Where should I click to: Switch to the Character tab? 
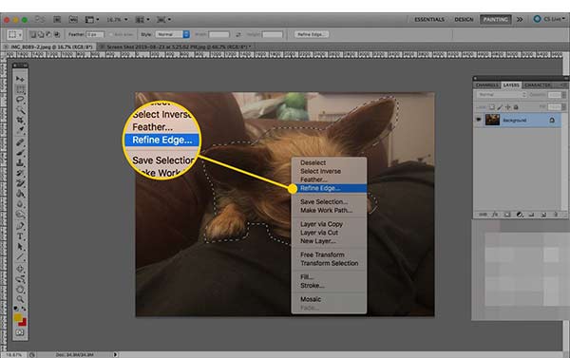[538, 85]
